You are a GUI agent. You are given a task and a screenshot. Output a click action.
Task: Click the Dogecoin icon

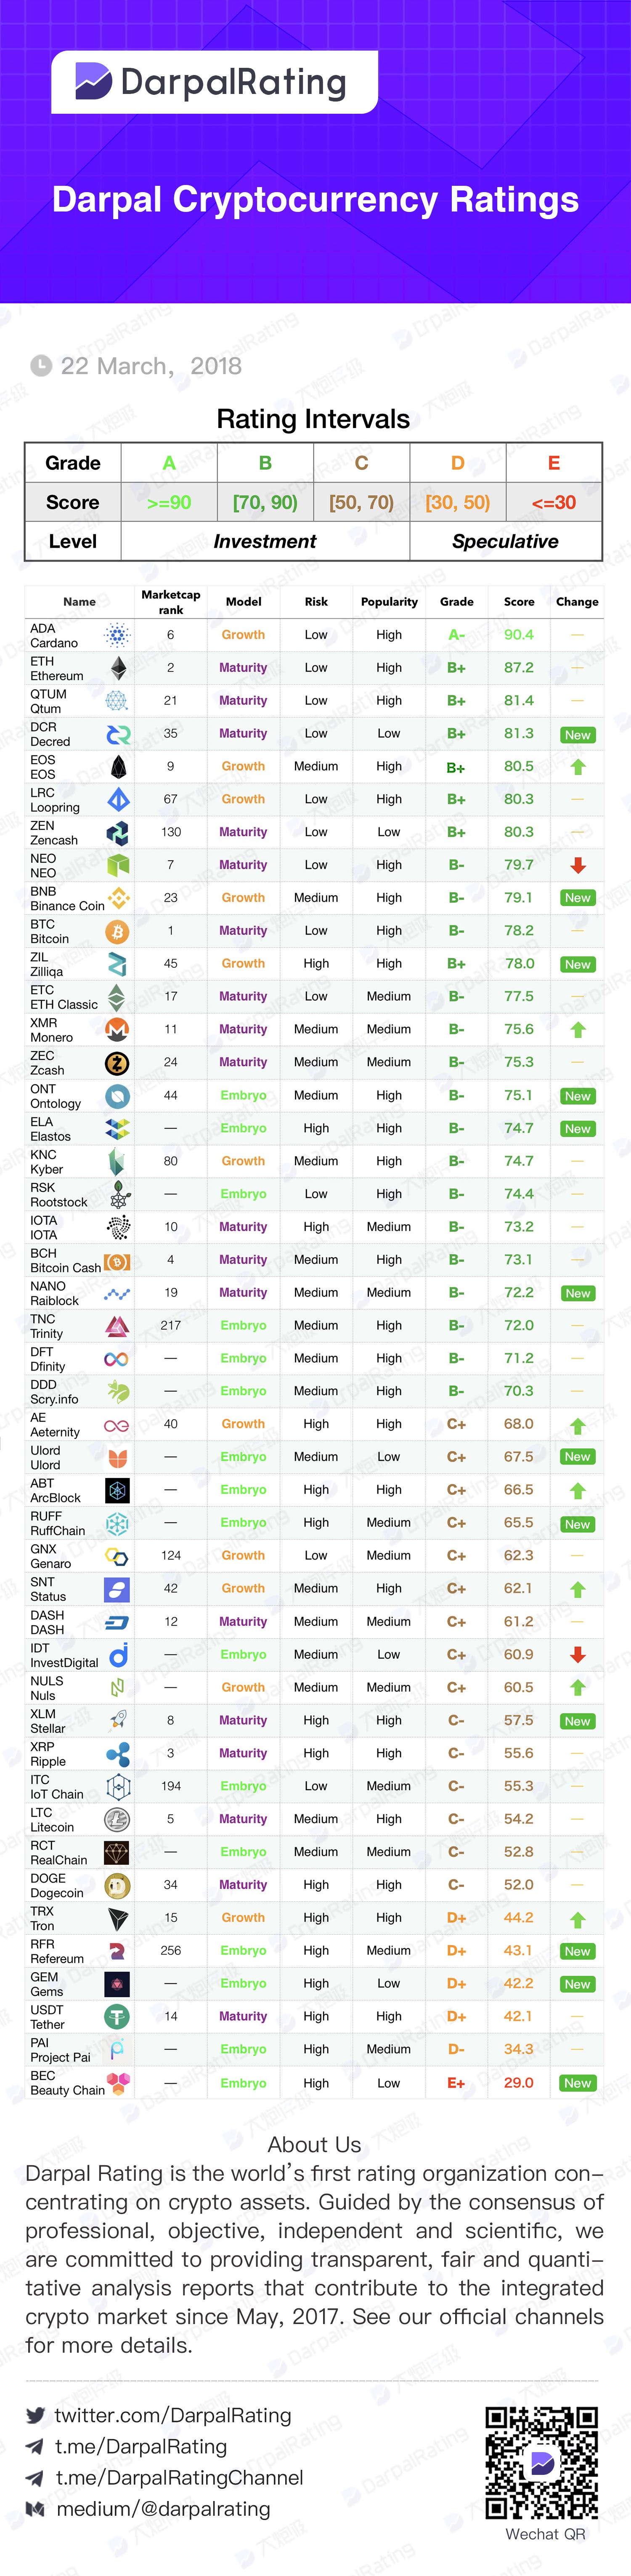[117, 1885]
